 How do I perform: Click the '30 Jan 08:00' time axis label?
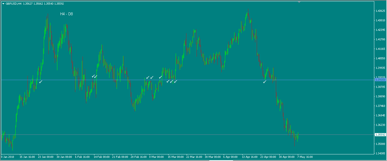pyautogui.click(x=64, y=157)
